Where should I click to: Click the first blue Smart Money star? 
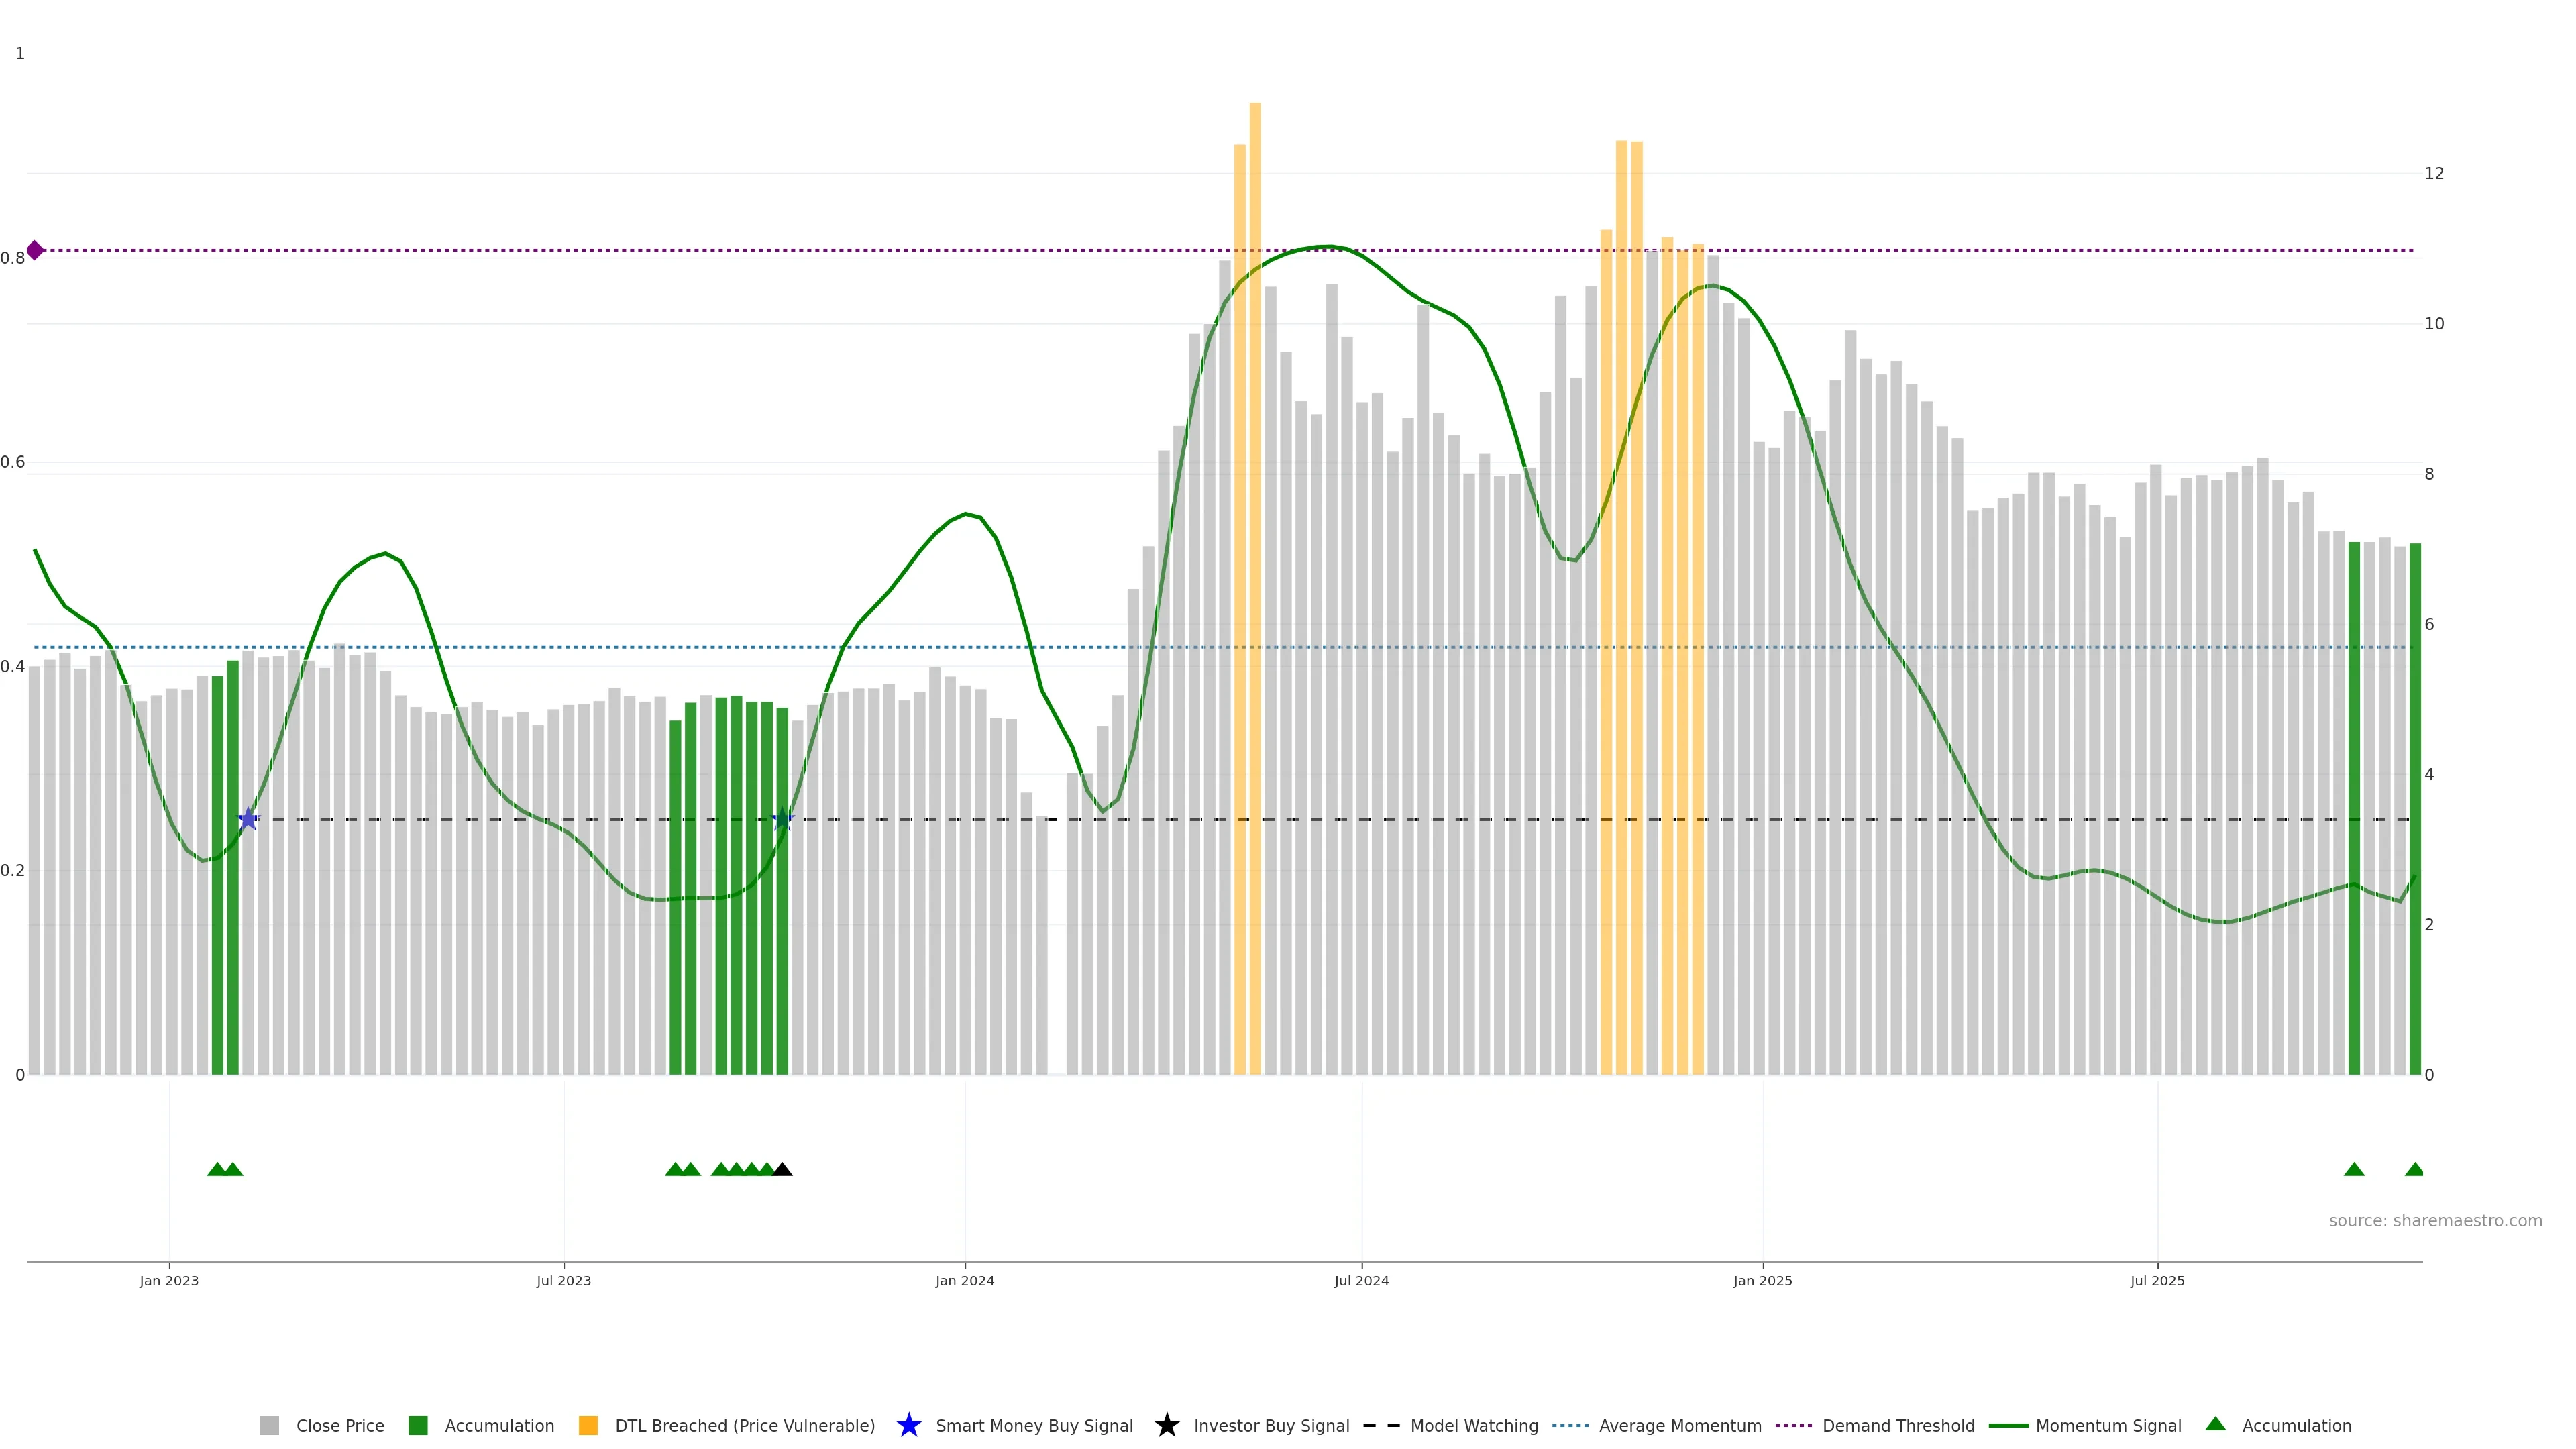248,819
